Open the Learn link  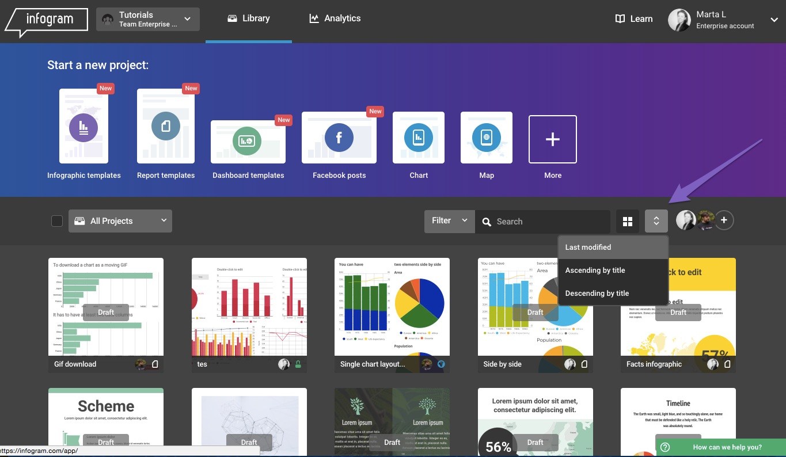tap(633, 19)
